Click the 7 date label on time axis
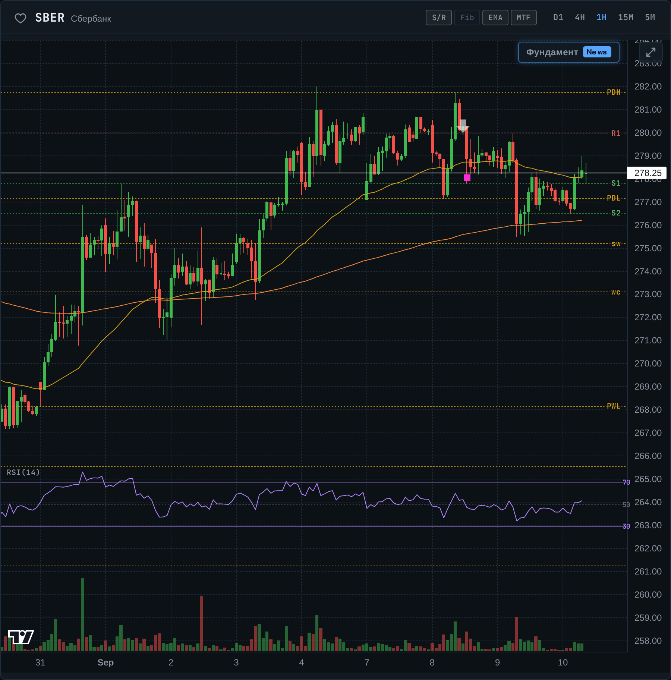 367,662
